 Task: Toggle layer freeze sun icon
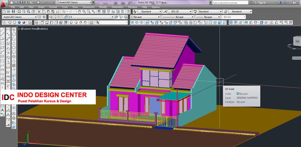click(58, 17)
